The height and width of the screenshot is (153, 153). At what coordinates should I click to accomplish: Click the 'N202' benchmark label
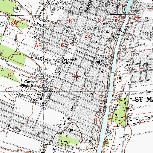click(x=58, y=125)
